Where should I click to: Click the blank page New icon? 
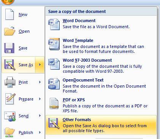pos(10,14)
